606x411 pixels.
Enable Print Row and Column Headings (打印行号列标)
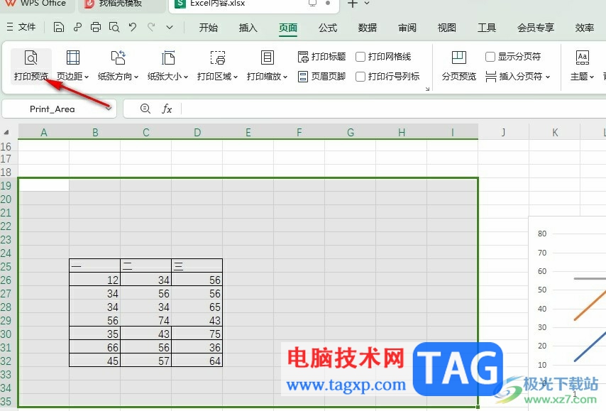tap(360, 77)
